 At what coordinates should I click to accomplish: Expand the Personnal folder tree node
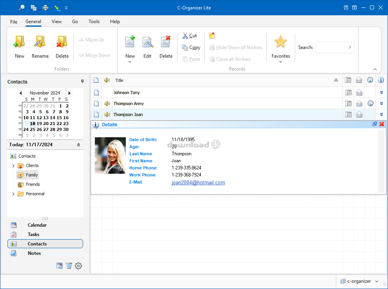(13, 194)
